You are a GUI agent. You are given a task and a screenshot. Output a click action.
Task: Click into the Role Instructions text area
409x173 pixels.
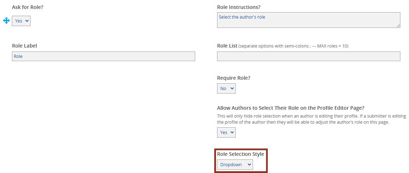[x=309, y=20]
